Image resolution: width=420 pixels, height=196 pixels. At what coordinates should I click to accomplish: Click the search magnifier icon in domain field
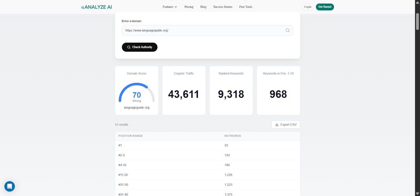click(287, 30)
